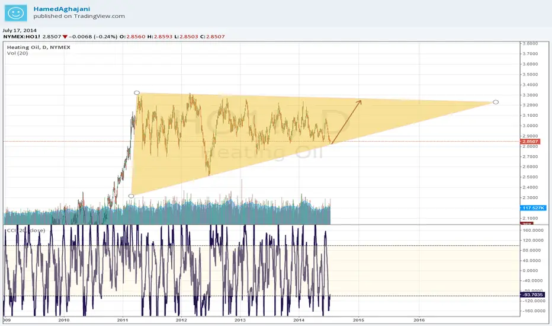552x326 pixels.
Task: Click the H:2.8593 high value
Action: [x=160, y=37]
